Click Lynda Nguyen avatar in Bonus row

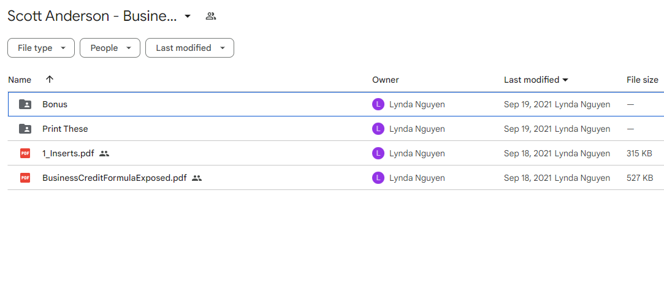[x=378, y=105]
